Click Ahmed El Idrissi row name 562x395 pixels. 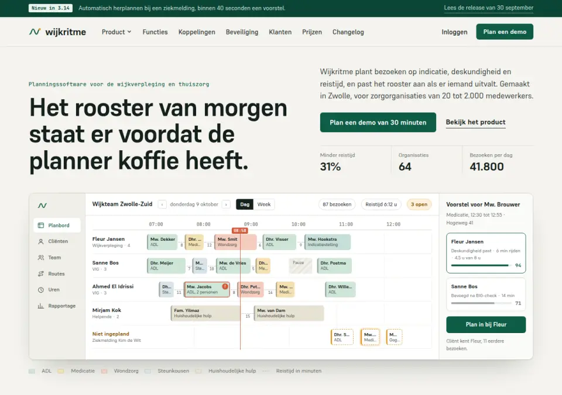coord(113,286)
